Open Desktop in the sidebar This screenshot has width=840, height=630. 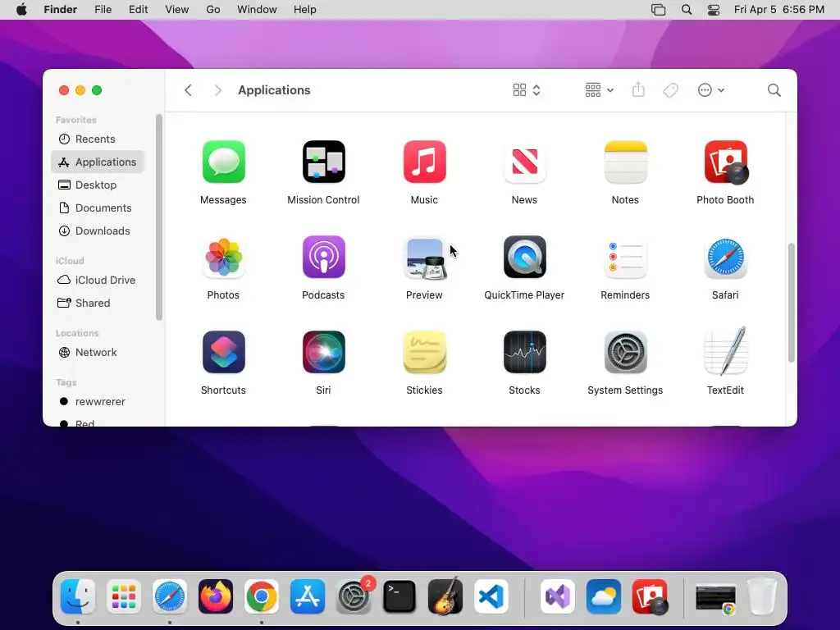(x=98, y=185)
